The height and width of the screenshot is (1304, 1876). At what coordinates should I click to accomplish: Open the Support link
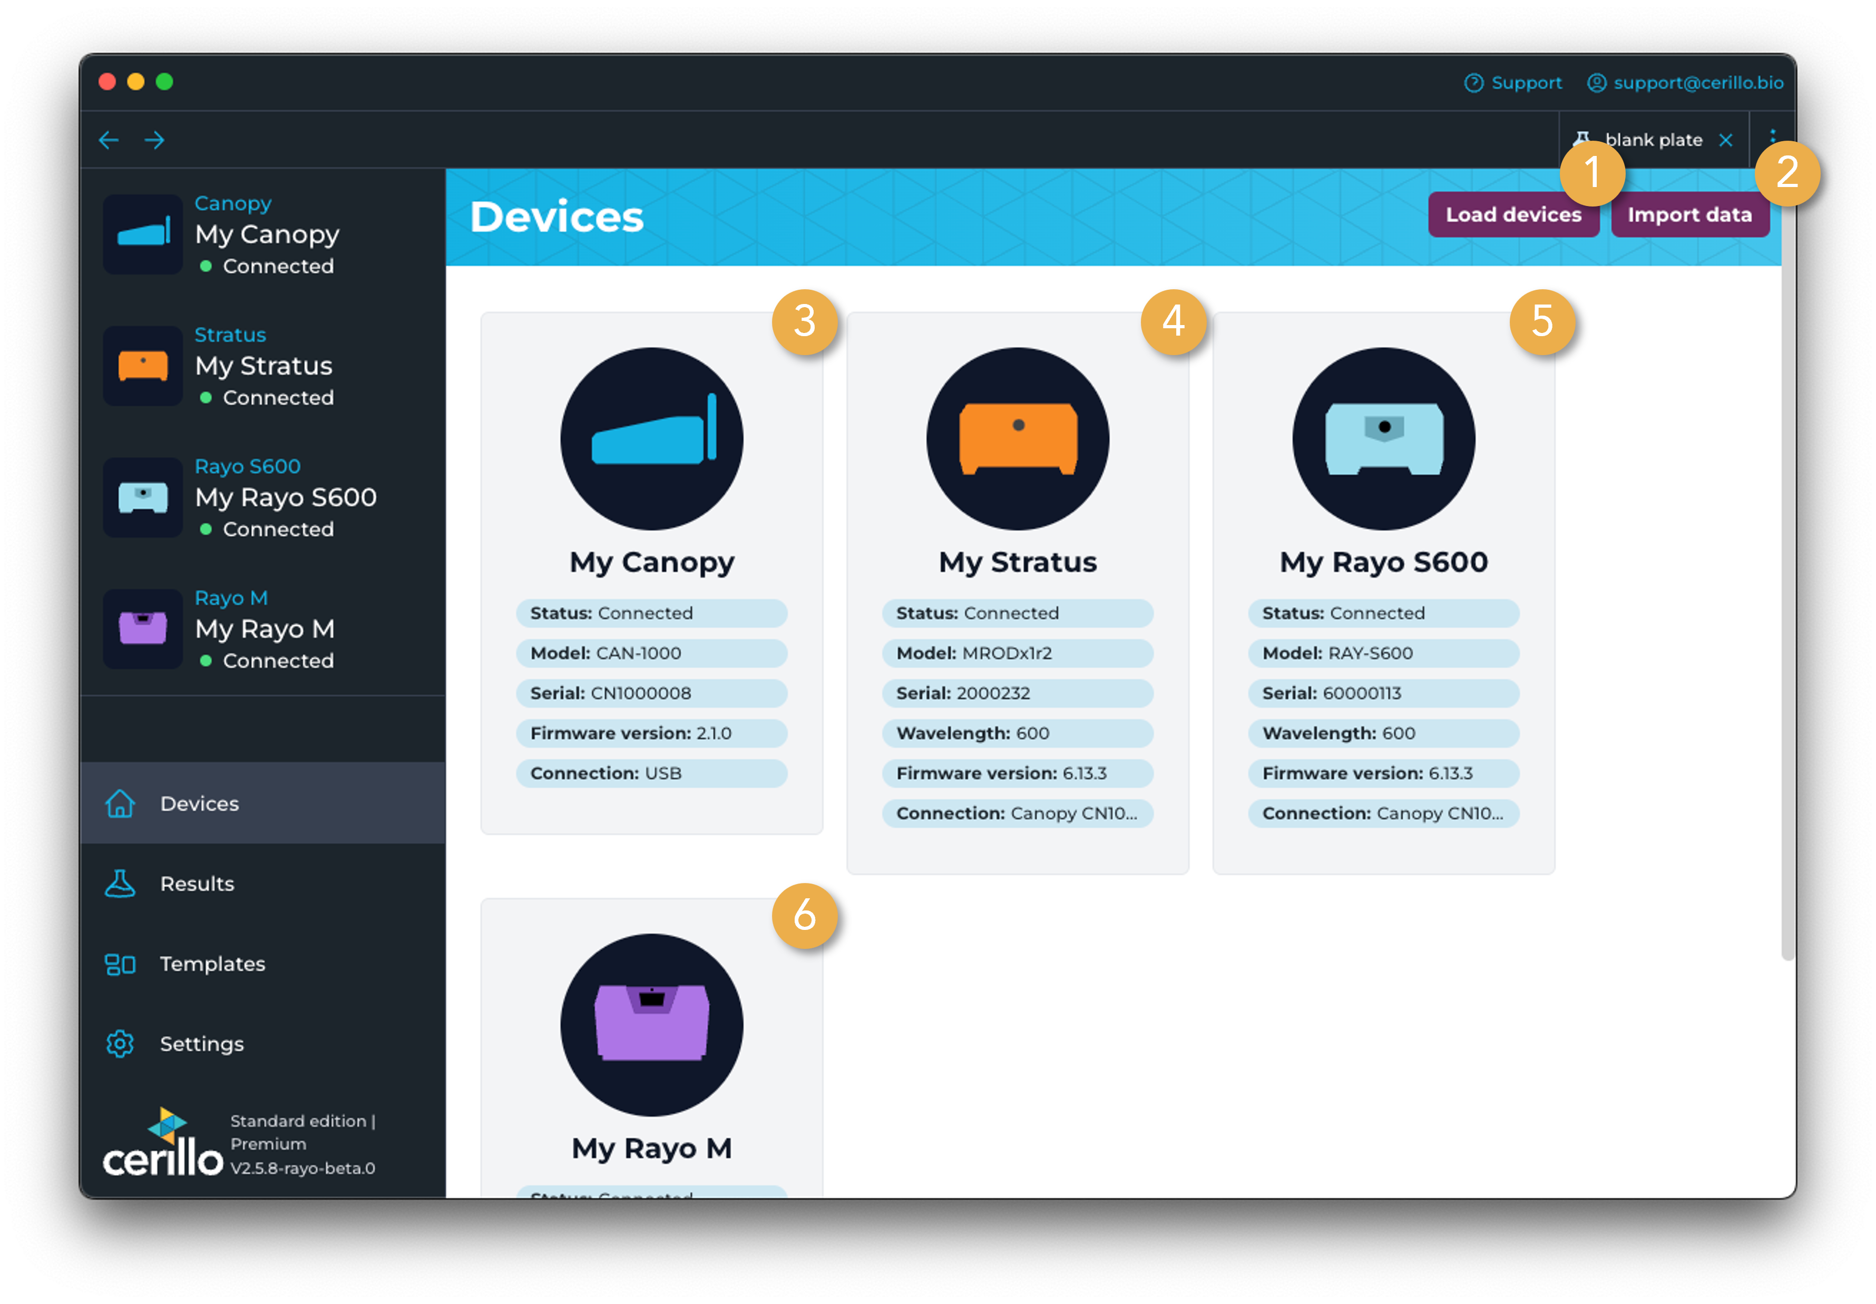[x=1513, y=83]
